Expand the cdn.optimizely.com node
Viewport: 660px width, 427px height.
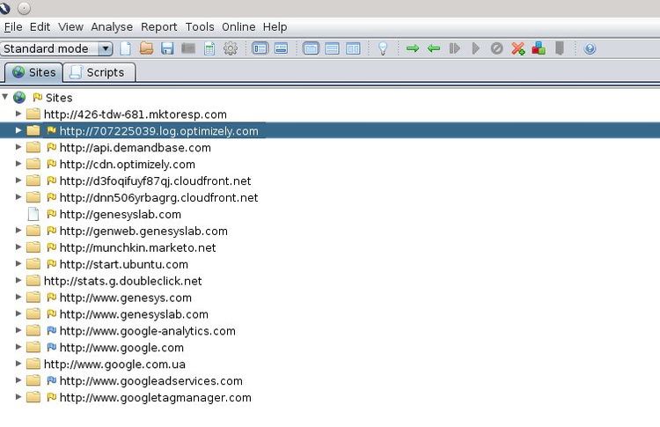point(18,164)
